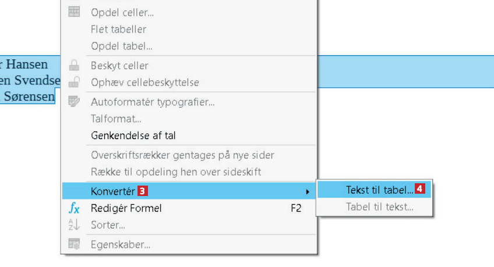The image size is (494, 267).
Task: Select the Opdel tabel... menu entry
Action: click(x=122, y=46)
